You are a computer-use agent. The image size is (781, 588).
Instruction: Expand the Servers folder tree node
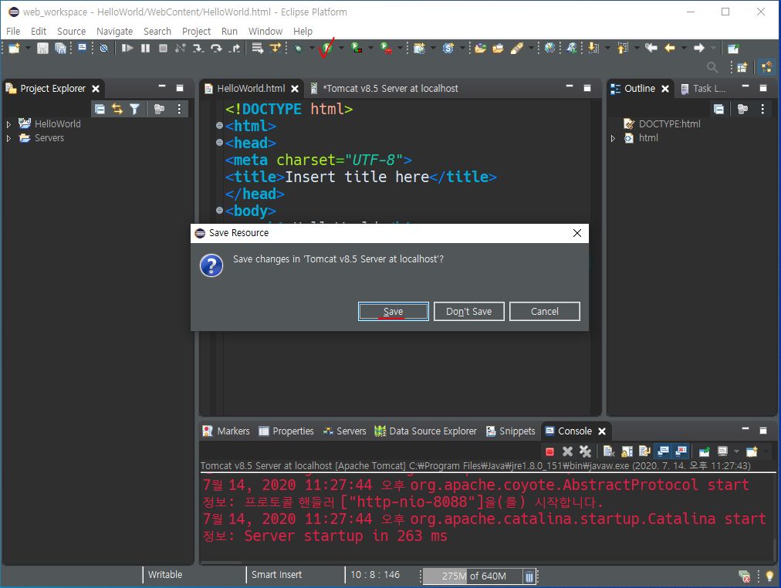pyautogui.click(x=8, y=138)
